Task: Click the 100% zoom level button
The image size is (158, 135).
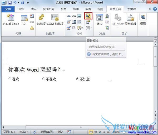Action: tap(116, 132)
